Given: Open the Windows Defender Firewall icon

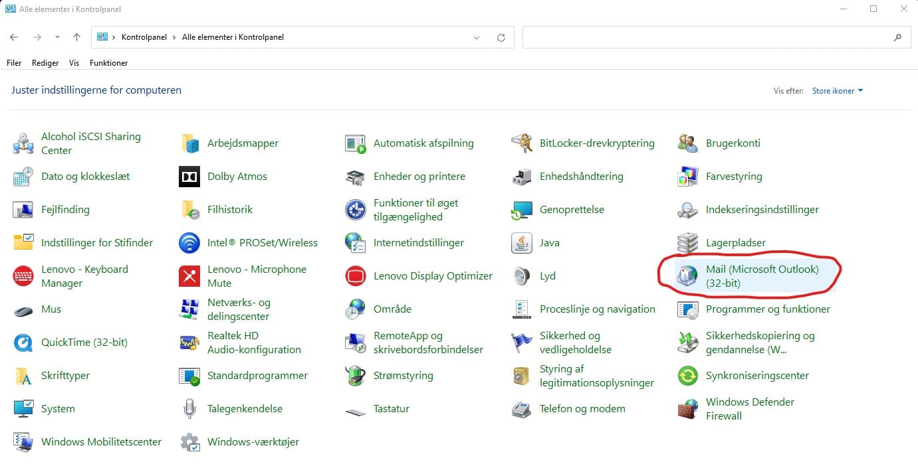Looking at the screenshot, I should [687, 409].
